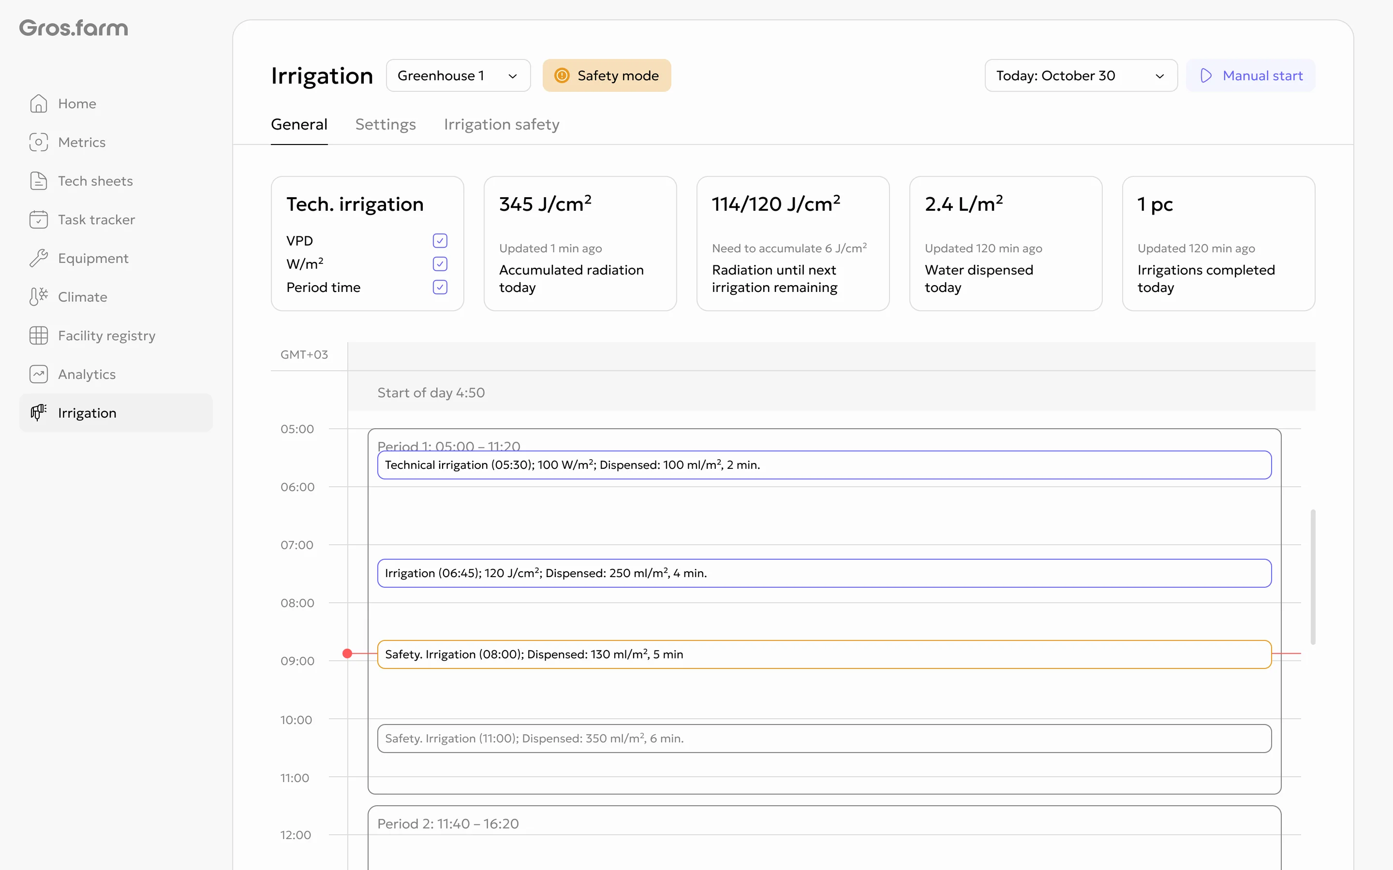1393x870 pixels.
Task: Select Equipment in the sidebar
Action: pos(116,259)
